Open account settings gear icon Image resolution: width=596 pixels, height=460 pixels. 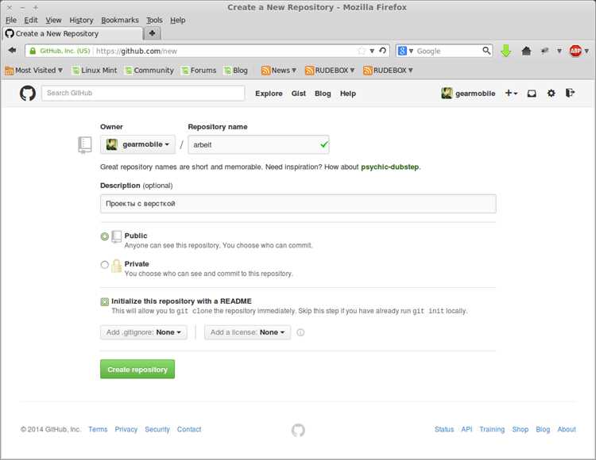pos(551,93)
